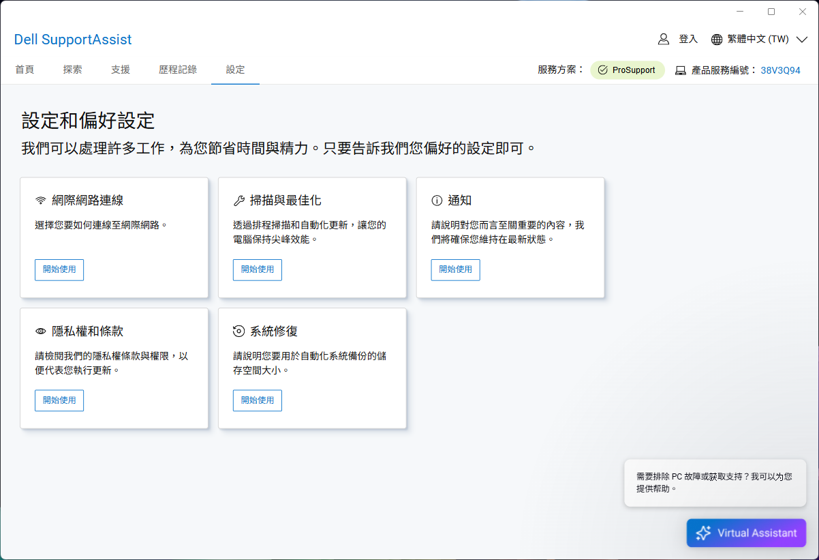The image size is (819, 560).
Task: Open the 首頁 tab
Action: coord(25,70)
